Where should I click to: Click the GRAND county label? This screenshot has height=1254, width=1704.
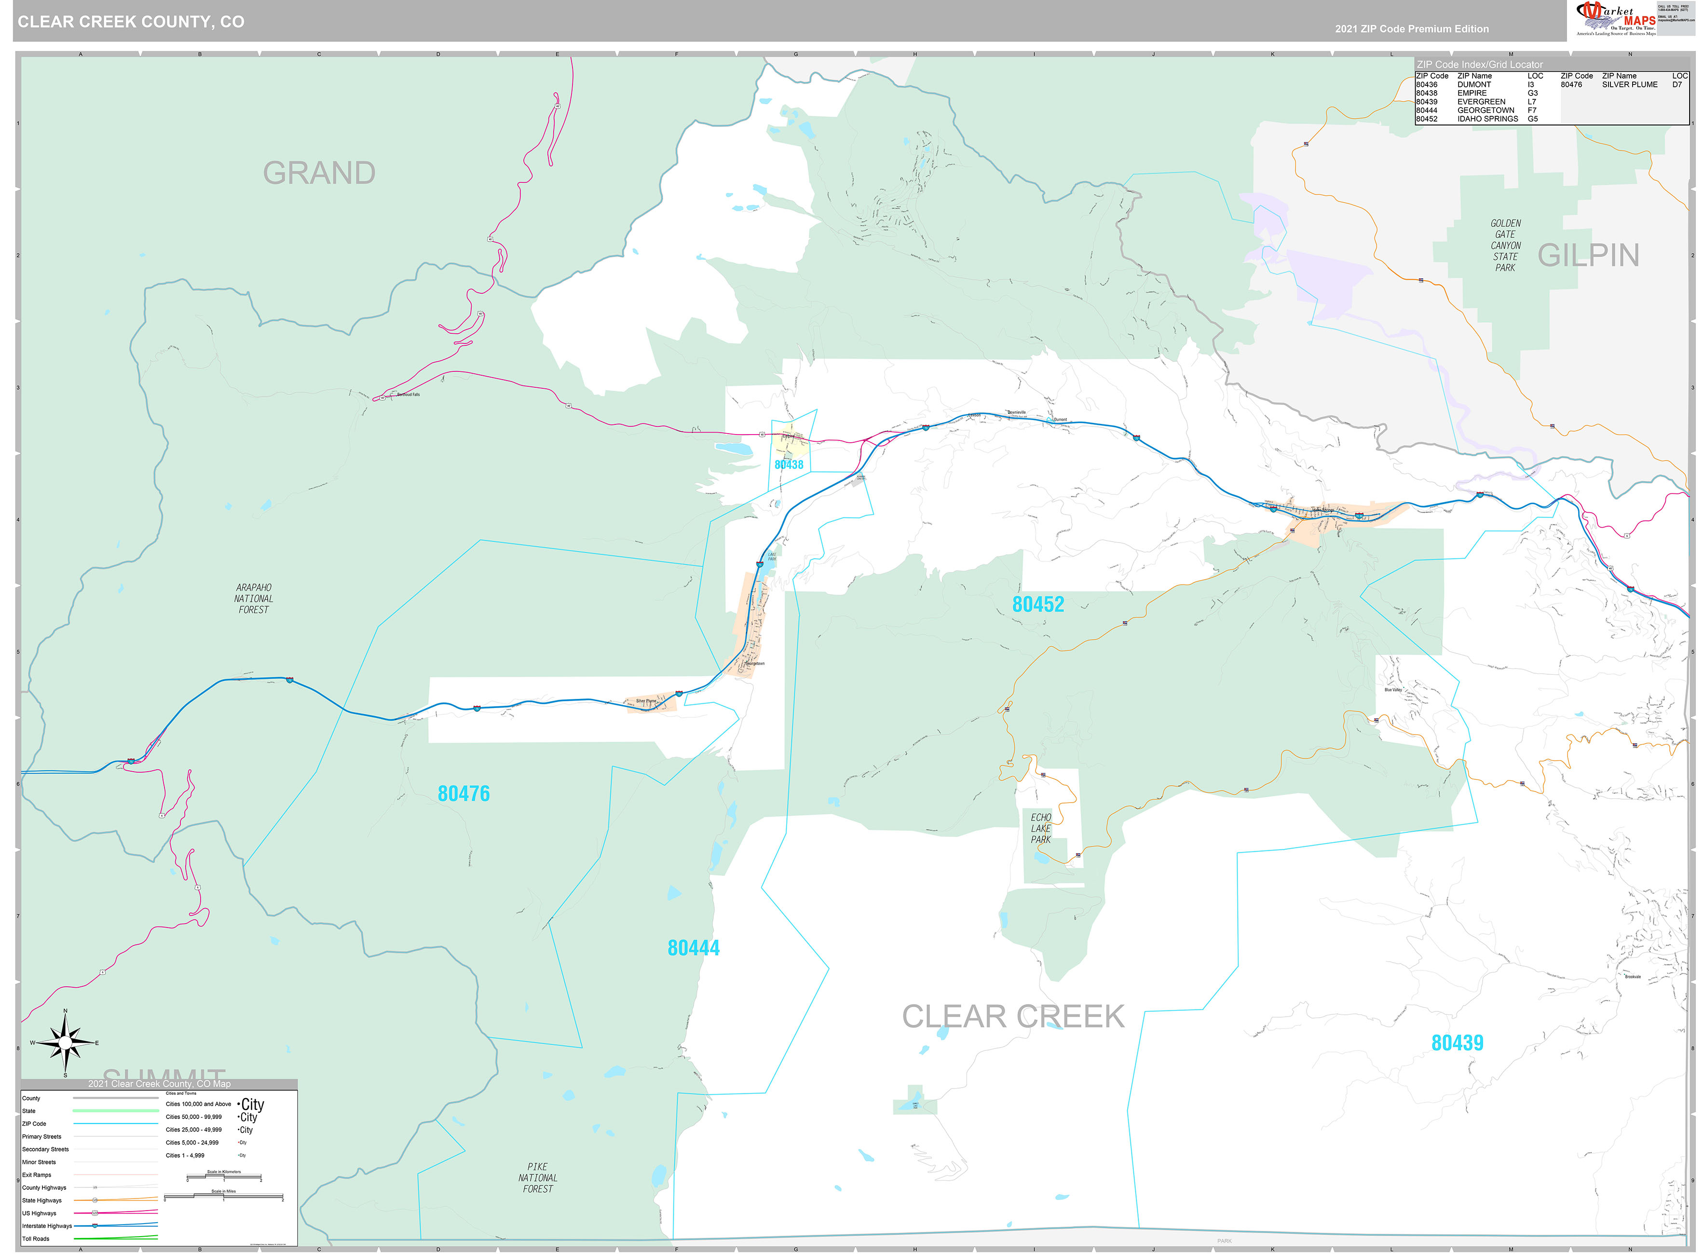pos(320,173)
